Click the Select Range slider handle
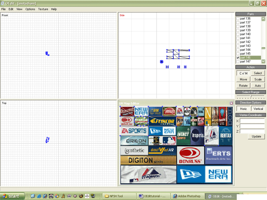This screenshot has height=200, width=267. tap(251, 96)
